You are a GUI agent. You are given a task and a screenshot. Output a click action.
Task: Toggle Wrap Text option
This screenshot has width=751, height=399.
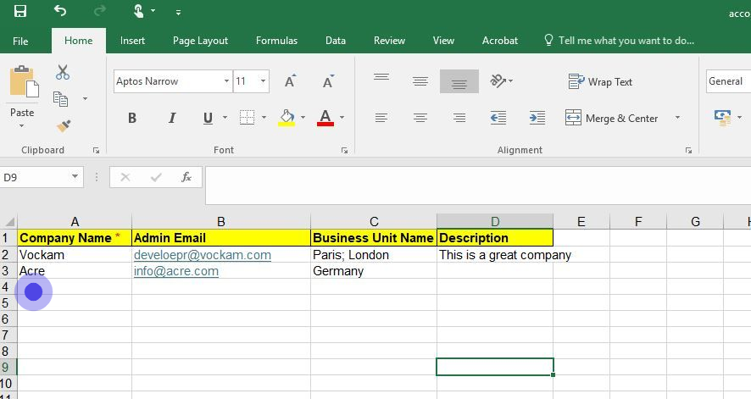[600, 81]
